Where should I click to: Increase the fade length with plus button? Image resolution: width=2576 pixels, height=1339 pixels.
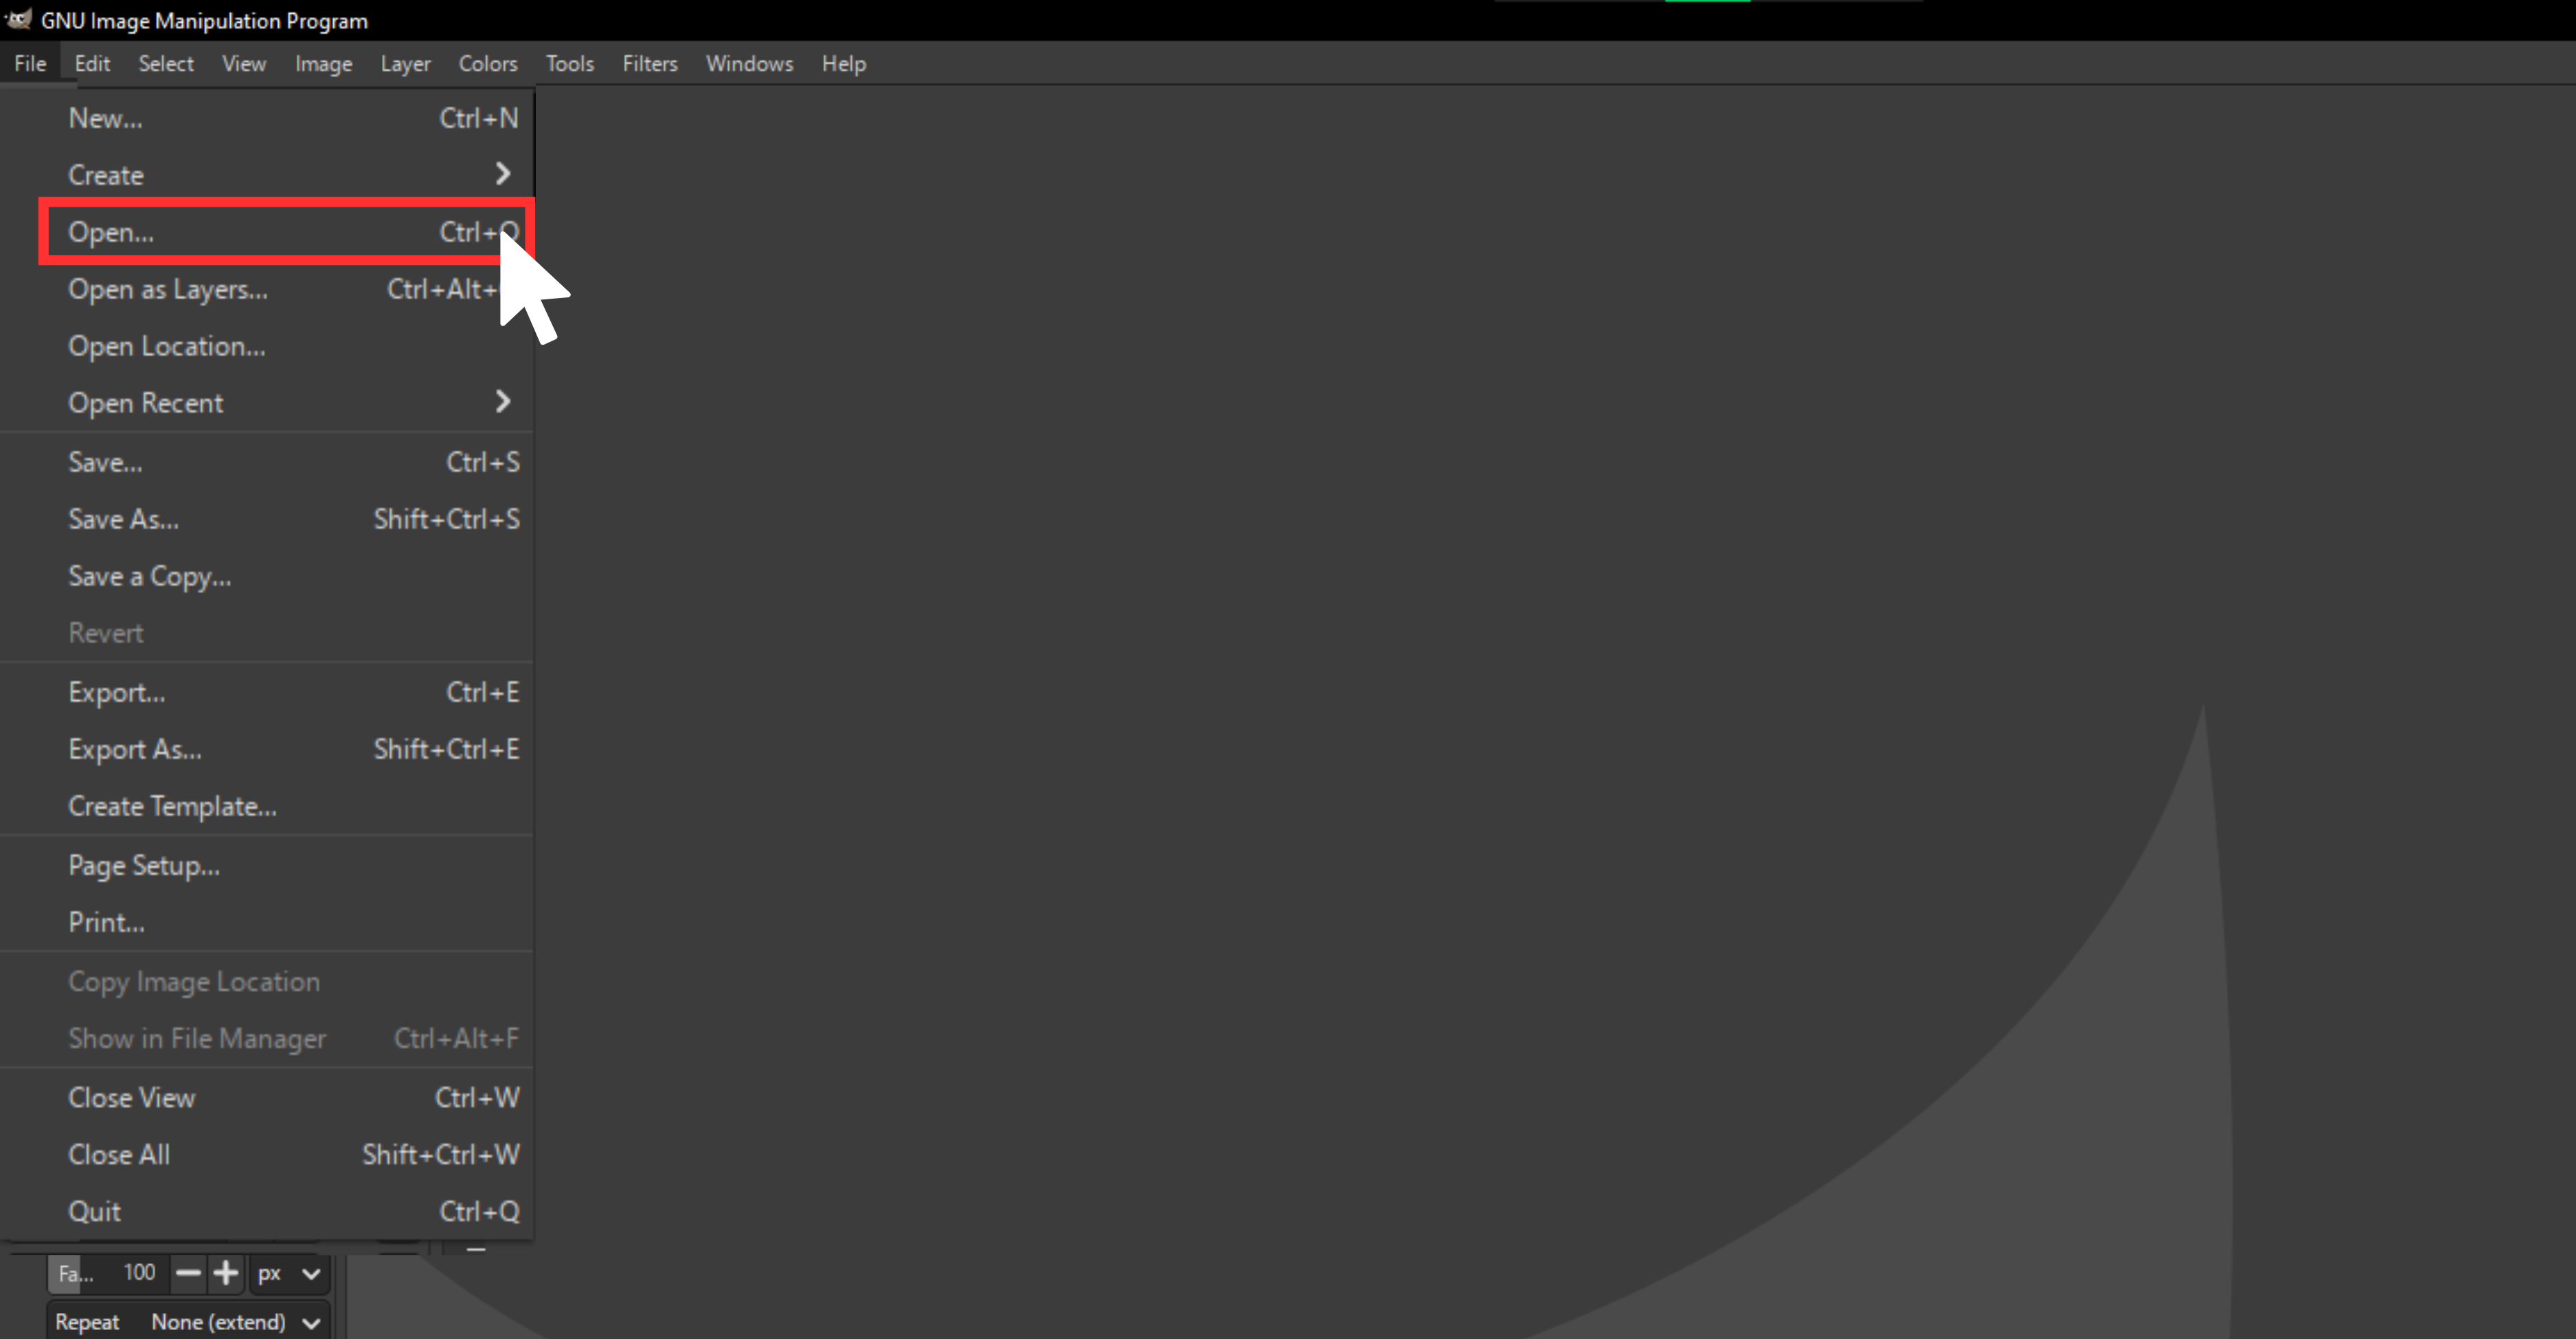pyautogui.click(x=226, y=1273)
